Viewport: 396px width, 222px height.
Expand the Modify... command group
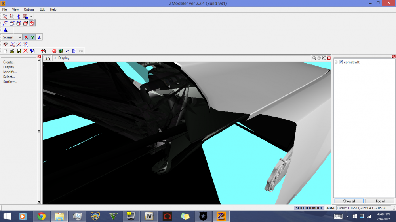pos(10,72)
